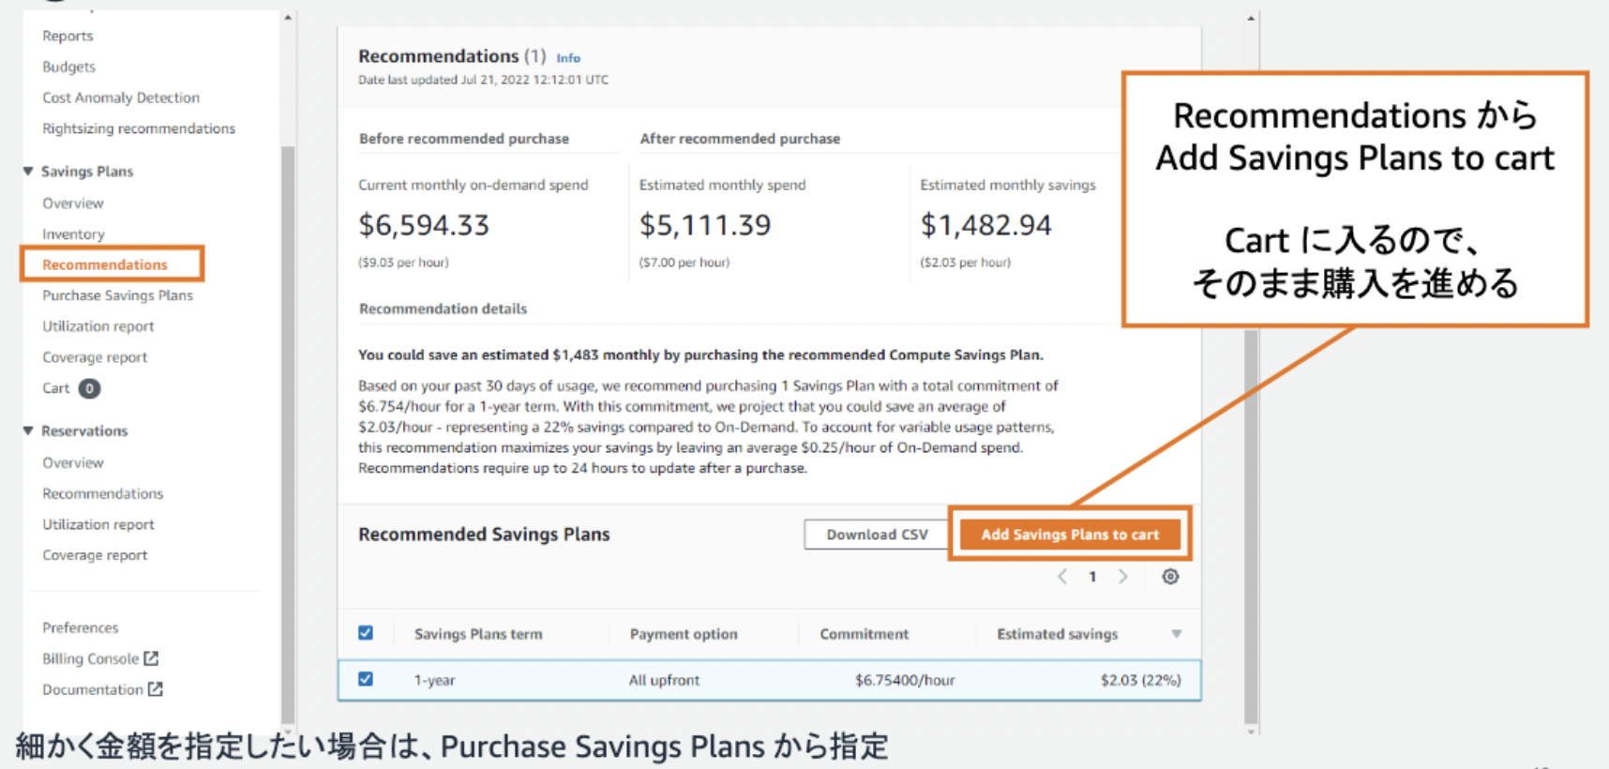Open the Recommendations Info link
Image resolution: width=1609 pixels, height=769 pixels.
click(568, 58)
